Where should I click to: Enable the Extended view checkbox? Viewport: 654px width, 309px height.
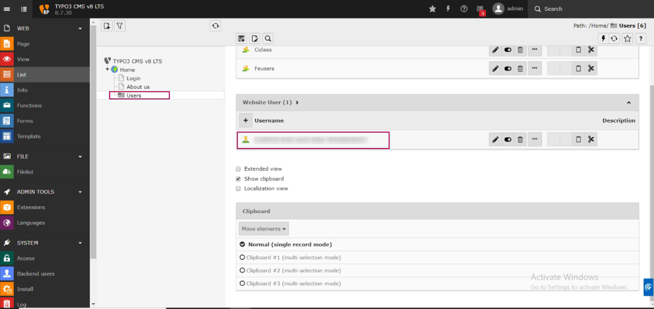pos(238,169)
